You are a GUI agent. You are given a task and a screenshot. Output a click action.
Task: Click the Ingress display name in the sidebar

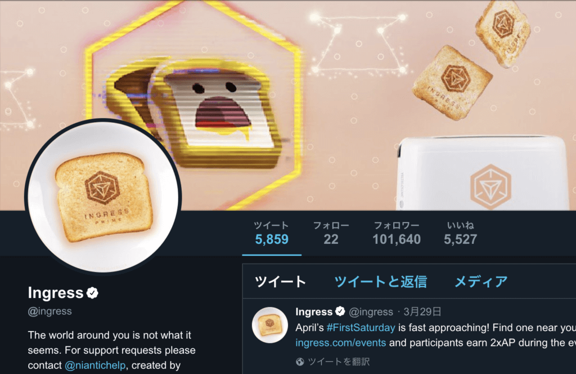point(56,293)
